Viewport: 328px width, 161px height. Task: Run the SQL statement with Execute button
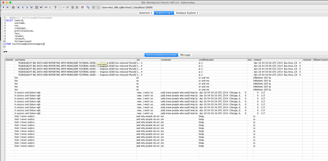coord(3,7)
